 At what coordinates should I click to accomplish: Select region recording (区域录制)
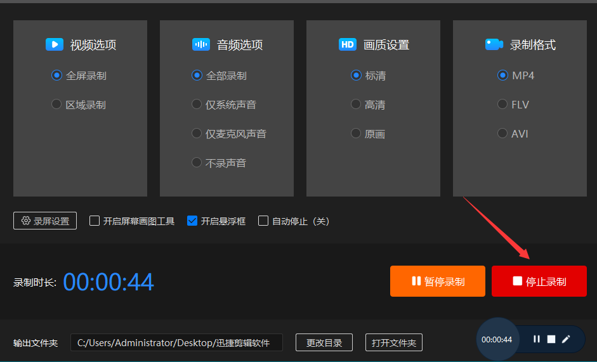[x=79, y=105]
